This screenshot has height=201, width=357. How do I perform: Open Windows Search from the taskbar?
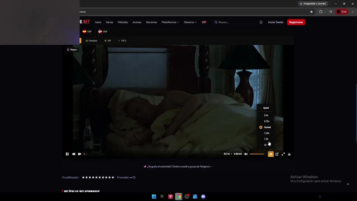click(x=162, y=197)
